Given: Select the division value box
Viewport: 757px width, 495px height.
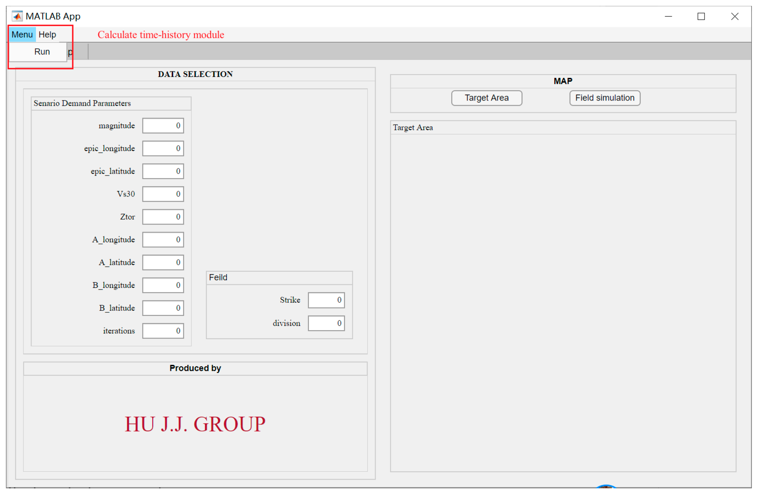Looking at the screenshot, I should pos(326,323).
